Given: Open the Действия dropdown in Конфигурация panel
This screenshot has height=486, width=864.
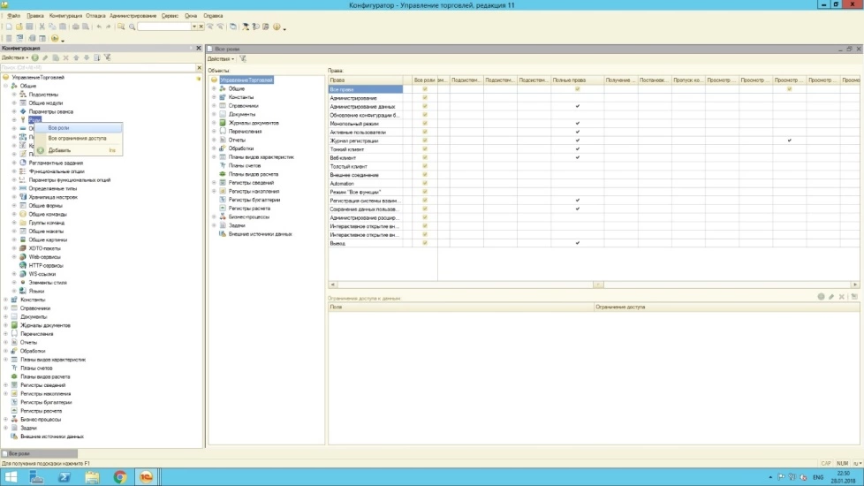Looking at the screenshot, I should tap(15, 57).
